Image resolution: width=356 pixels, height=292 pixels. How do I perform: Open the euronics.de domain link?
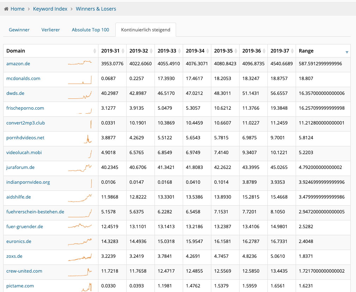coord(19,242)
